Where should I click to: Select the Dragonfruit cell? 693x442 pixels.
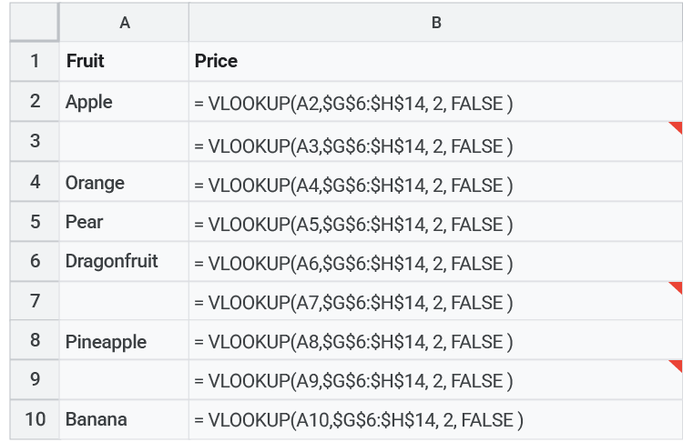[125, 262]
